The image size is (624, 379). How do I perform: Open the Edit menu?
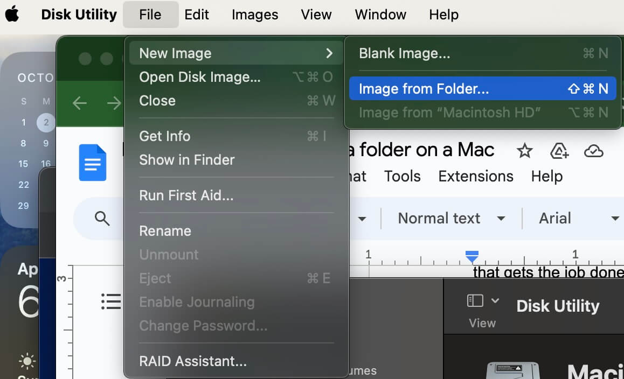click(197, 15)
